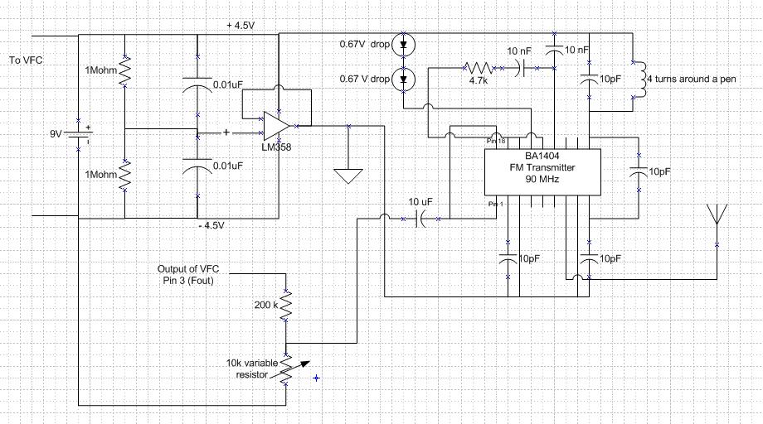The height and width of the screenshot is (424, 763).
Task: Select the 10pF capacitor beside the inductor
Action: [590, 79]
